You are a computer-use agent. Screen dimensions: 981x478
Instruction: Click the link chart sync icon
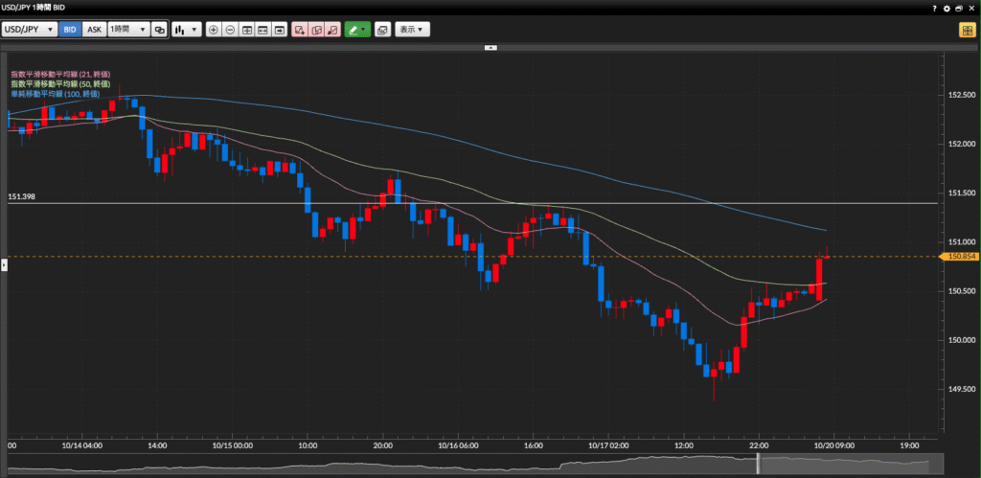click(159, 30)
